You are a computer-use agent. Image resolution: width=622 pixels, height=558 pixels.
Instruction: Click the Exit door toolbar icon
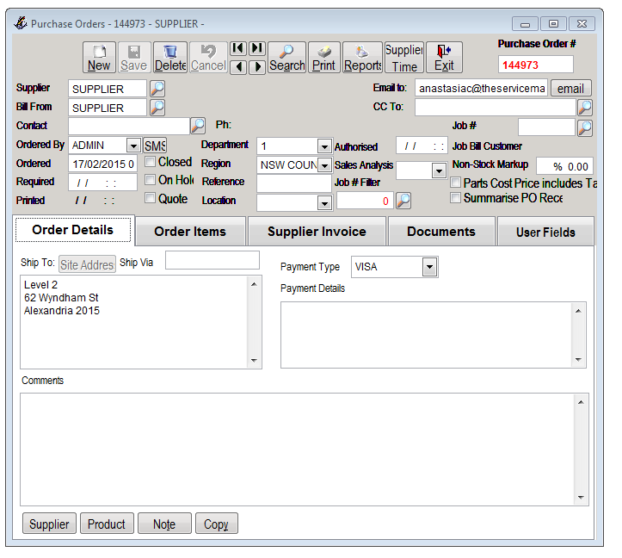pyautogui.click(x=444, y=58)
